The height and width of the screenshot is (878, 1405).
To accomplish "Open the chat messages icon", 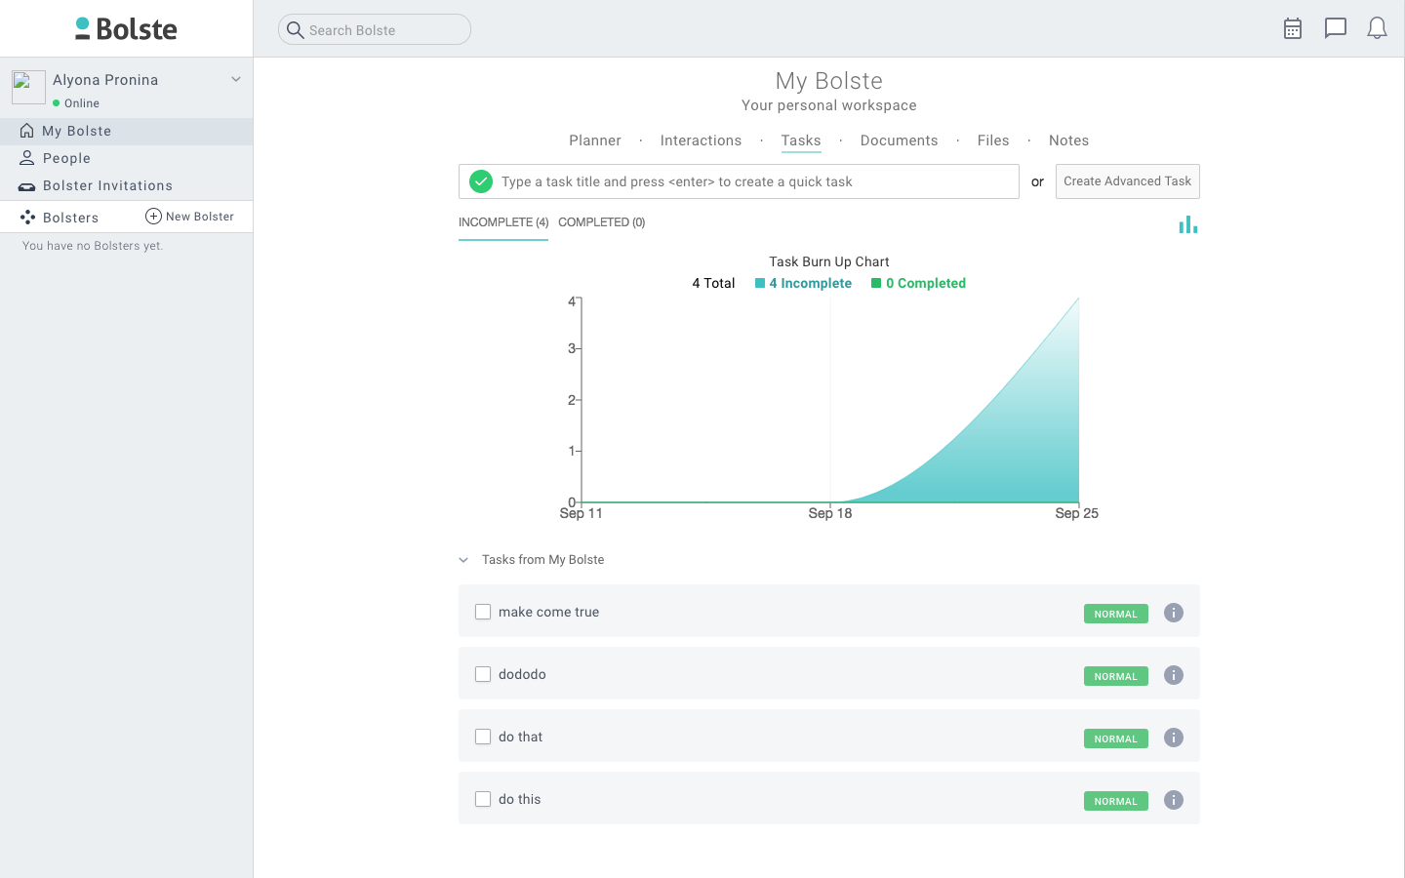I will pyautogui.click(x=1335, y=28).
